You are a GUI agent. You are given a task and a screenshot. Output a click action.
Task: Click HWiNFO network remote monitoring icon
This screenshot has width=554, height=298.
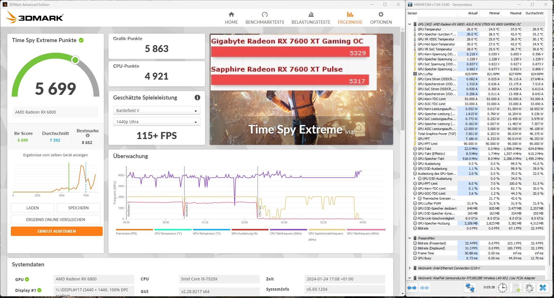pos(470,288)
